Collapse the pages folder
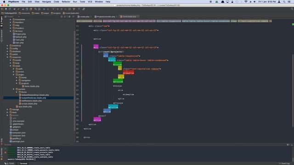This screenshot has width=294, height=165. (x=14, y=75)
